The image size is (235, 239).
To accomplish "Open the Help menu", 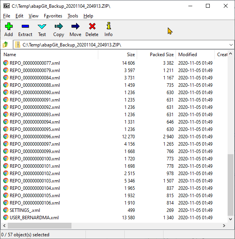I will pyautogui.click(x=88, y=16).
